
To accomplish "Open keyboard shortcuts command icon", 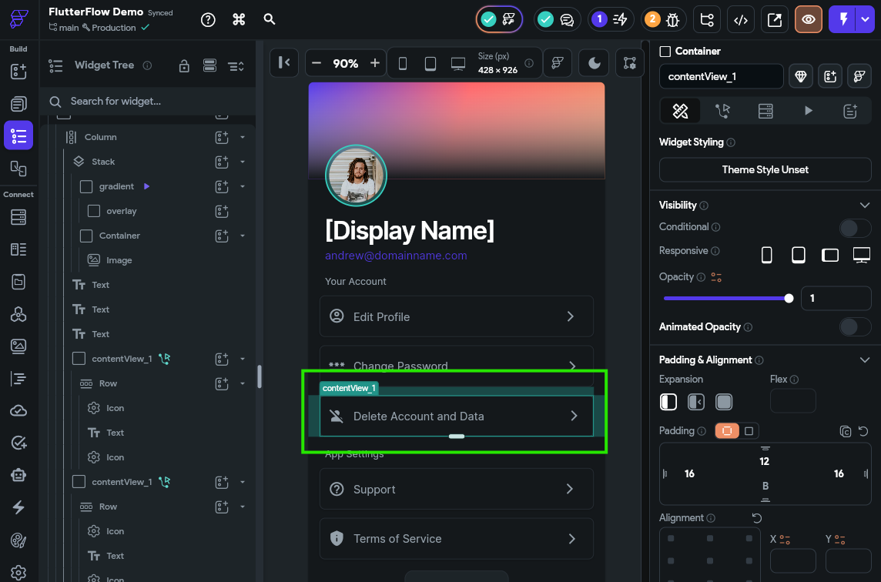I will click(x=239, y=20).
